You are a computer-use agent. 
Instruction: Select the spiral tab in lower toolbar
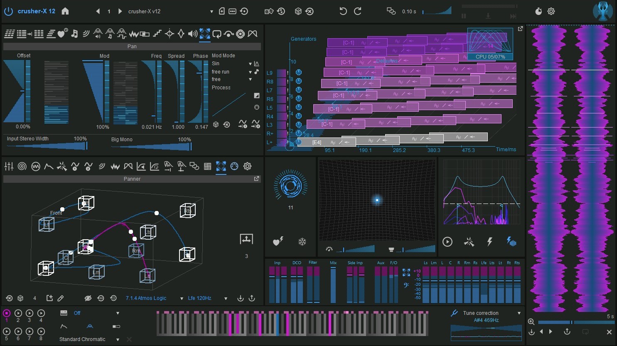coord(22,167)
